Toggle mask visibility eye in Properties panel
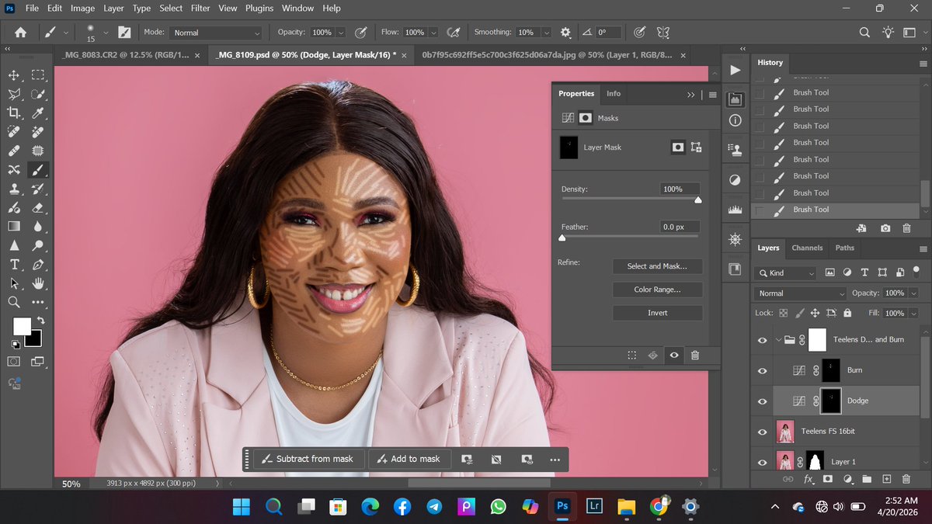Screen dimensions: 932x524 (674, 355)
